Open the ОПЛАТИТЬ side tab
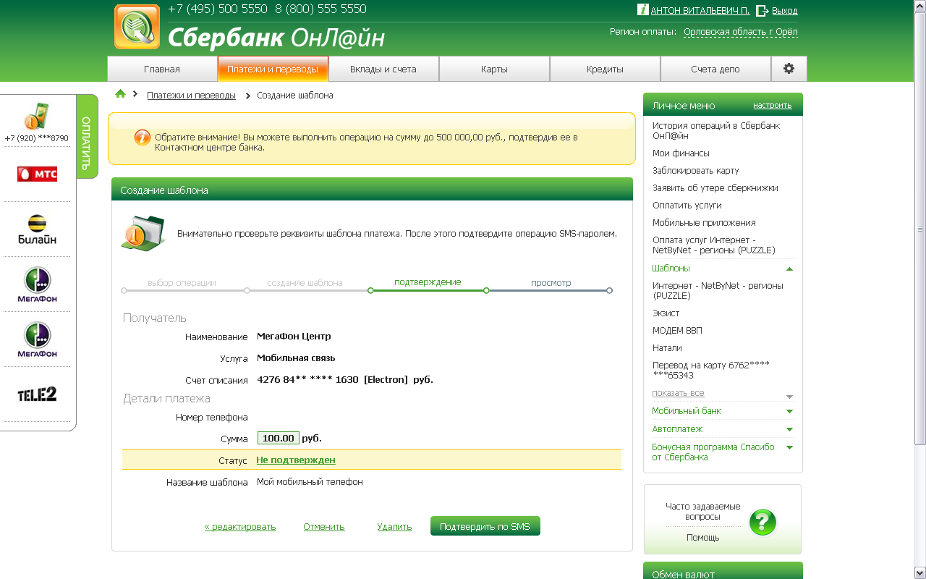The height and width of the screenshot is (579, 926). [86, 136]
